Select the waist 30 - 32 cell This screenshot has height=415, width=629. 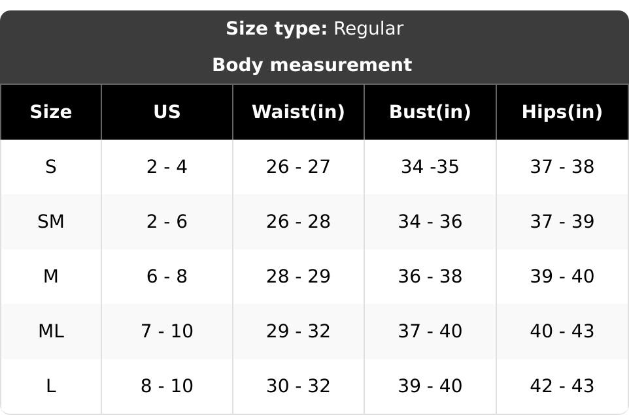298,386
